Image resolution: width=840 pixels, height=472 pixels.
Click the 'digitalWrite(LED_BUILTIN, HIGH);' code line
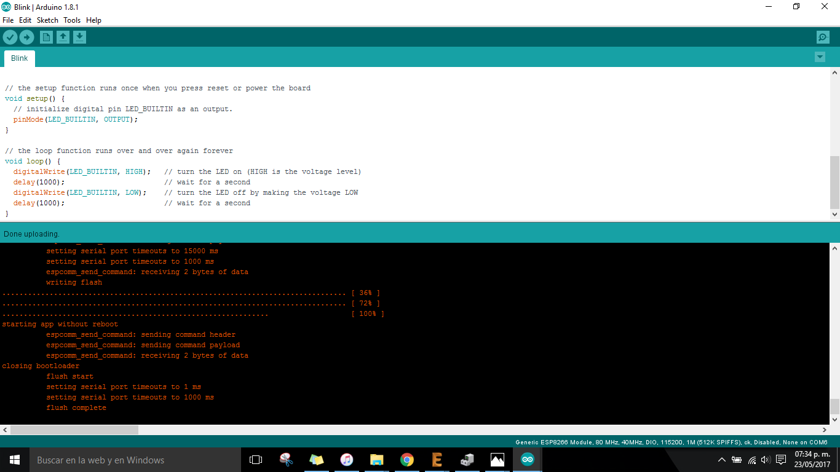coord(82,171)
